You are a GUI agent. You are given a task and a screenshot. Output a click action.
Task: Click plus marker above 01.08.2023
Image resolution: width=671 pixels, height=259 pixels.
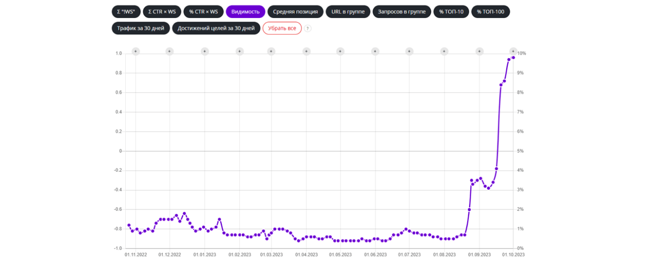click(444, 51)
